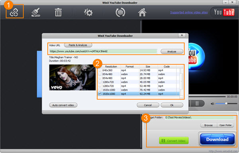Click the globe update icon
239x153 pixels.
(120, 12)
